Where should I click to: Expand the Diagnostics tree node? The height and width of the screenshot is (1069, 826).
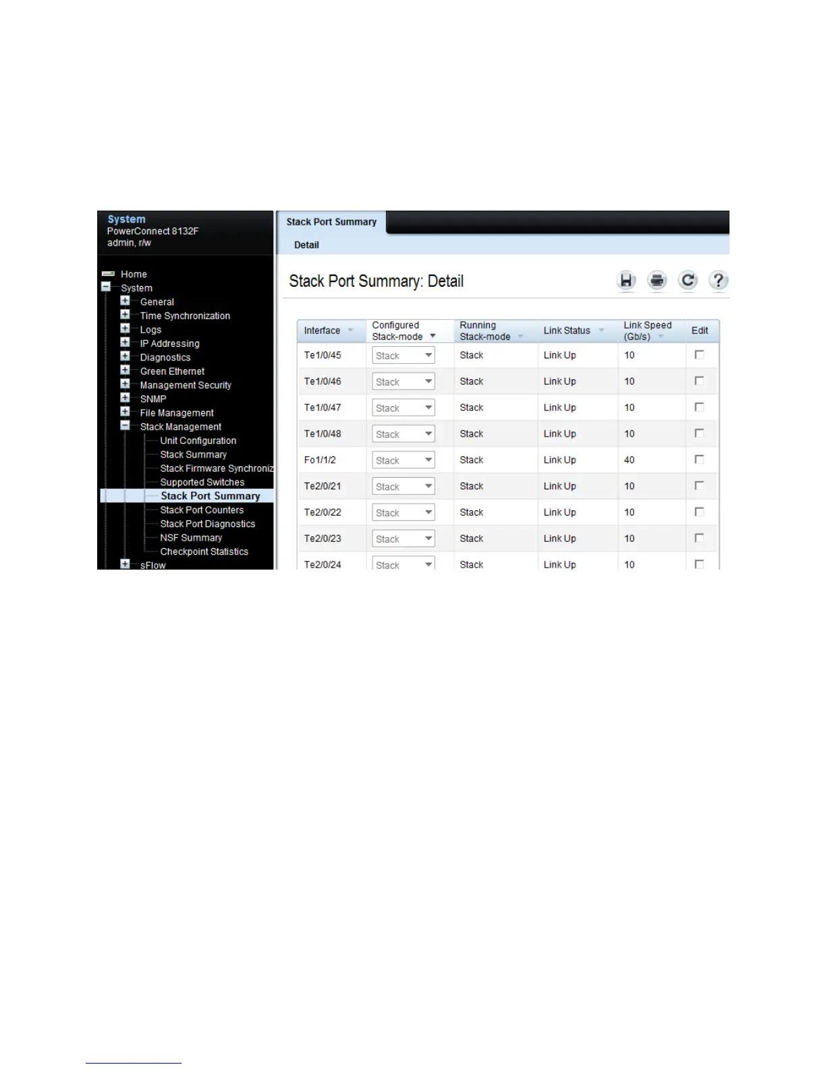pos(125,356)
